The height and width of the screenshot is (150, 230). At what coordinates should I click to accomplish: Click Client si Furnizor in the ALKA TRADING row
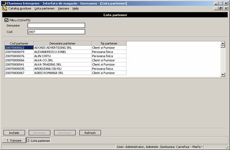click(x=109, y=64)
